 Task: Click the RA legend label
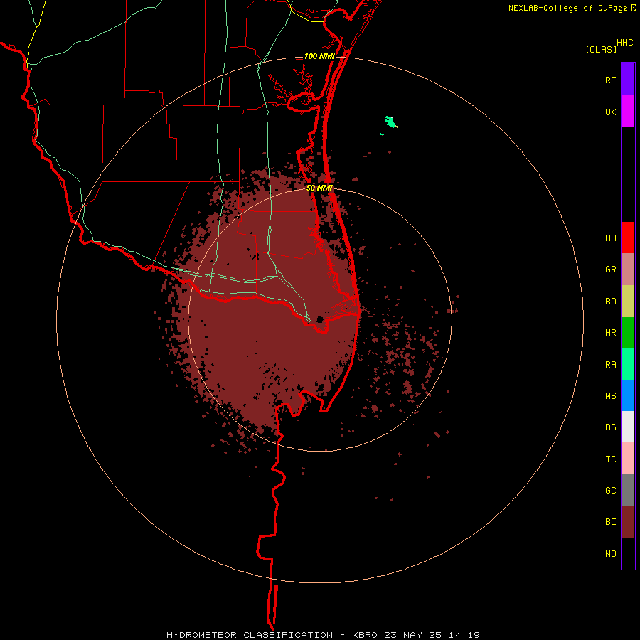610,365
